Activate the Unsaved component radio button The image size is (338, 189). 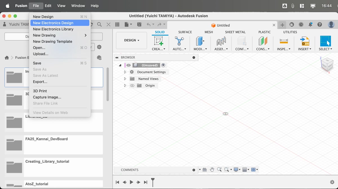tap(163, 65)
